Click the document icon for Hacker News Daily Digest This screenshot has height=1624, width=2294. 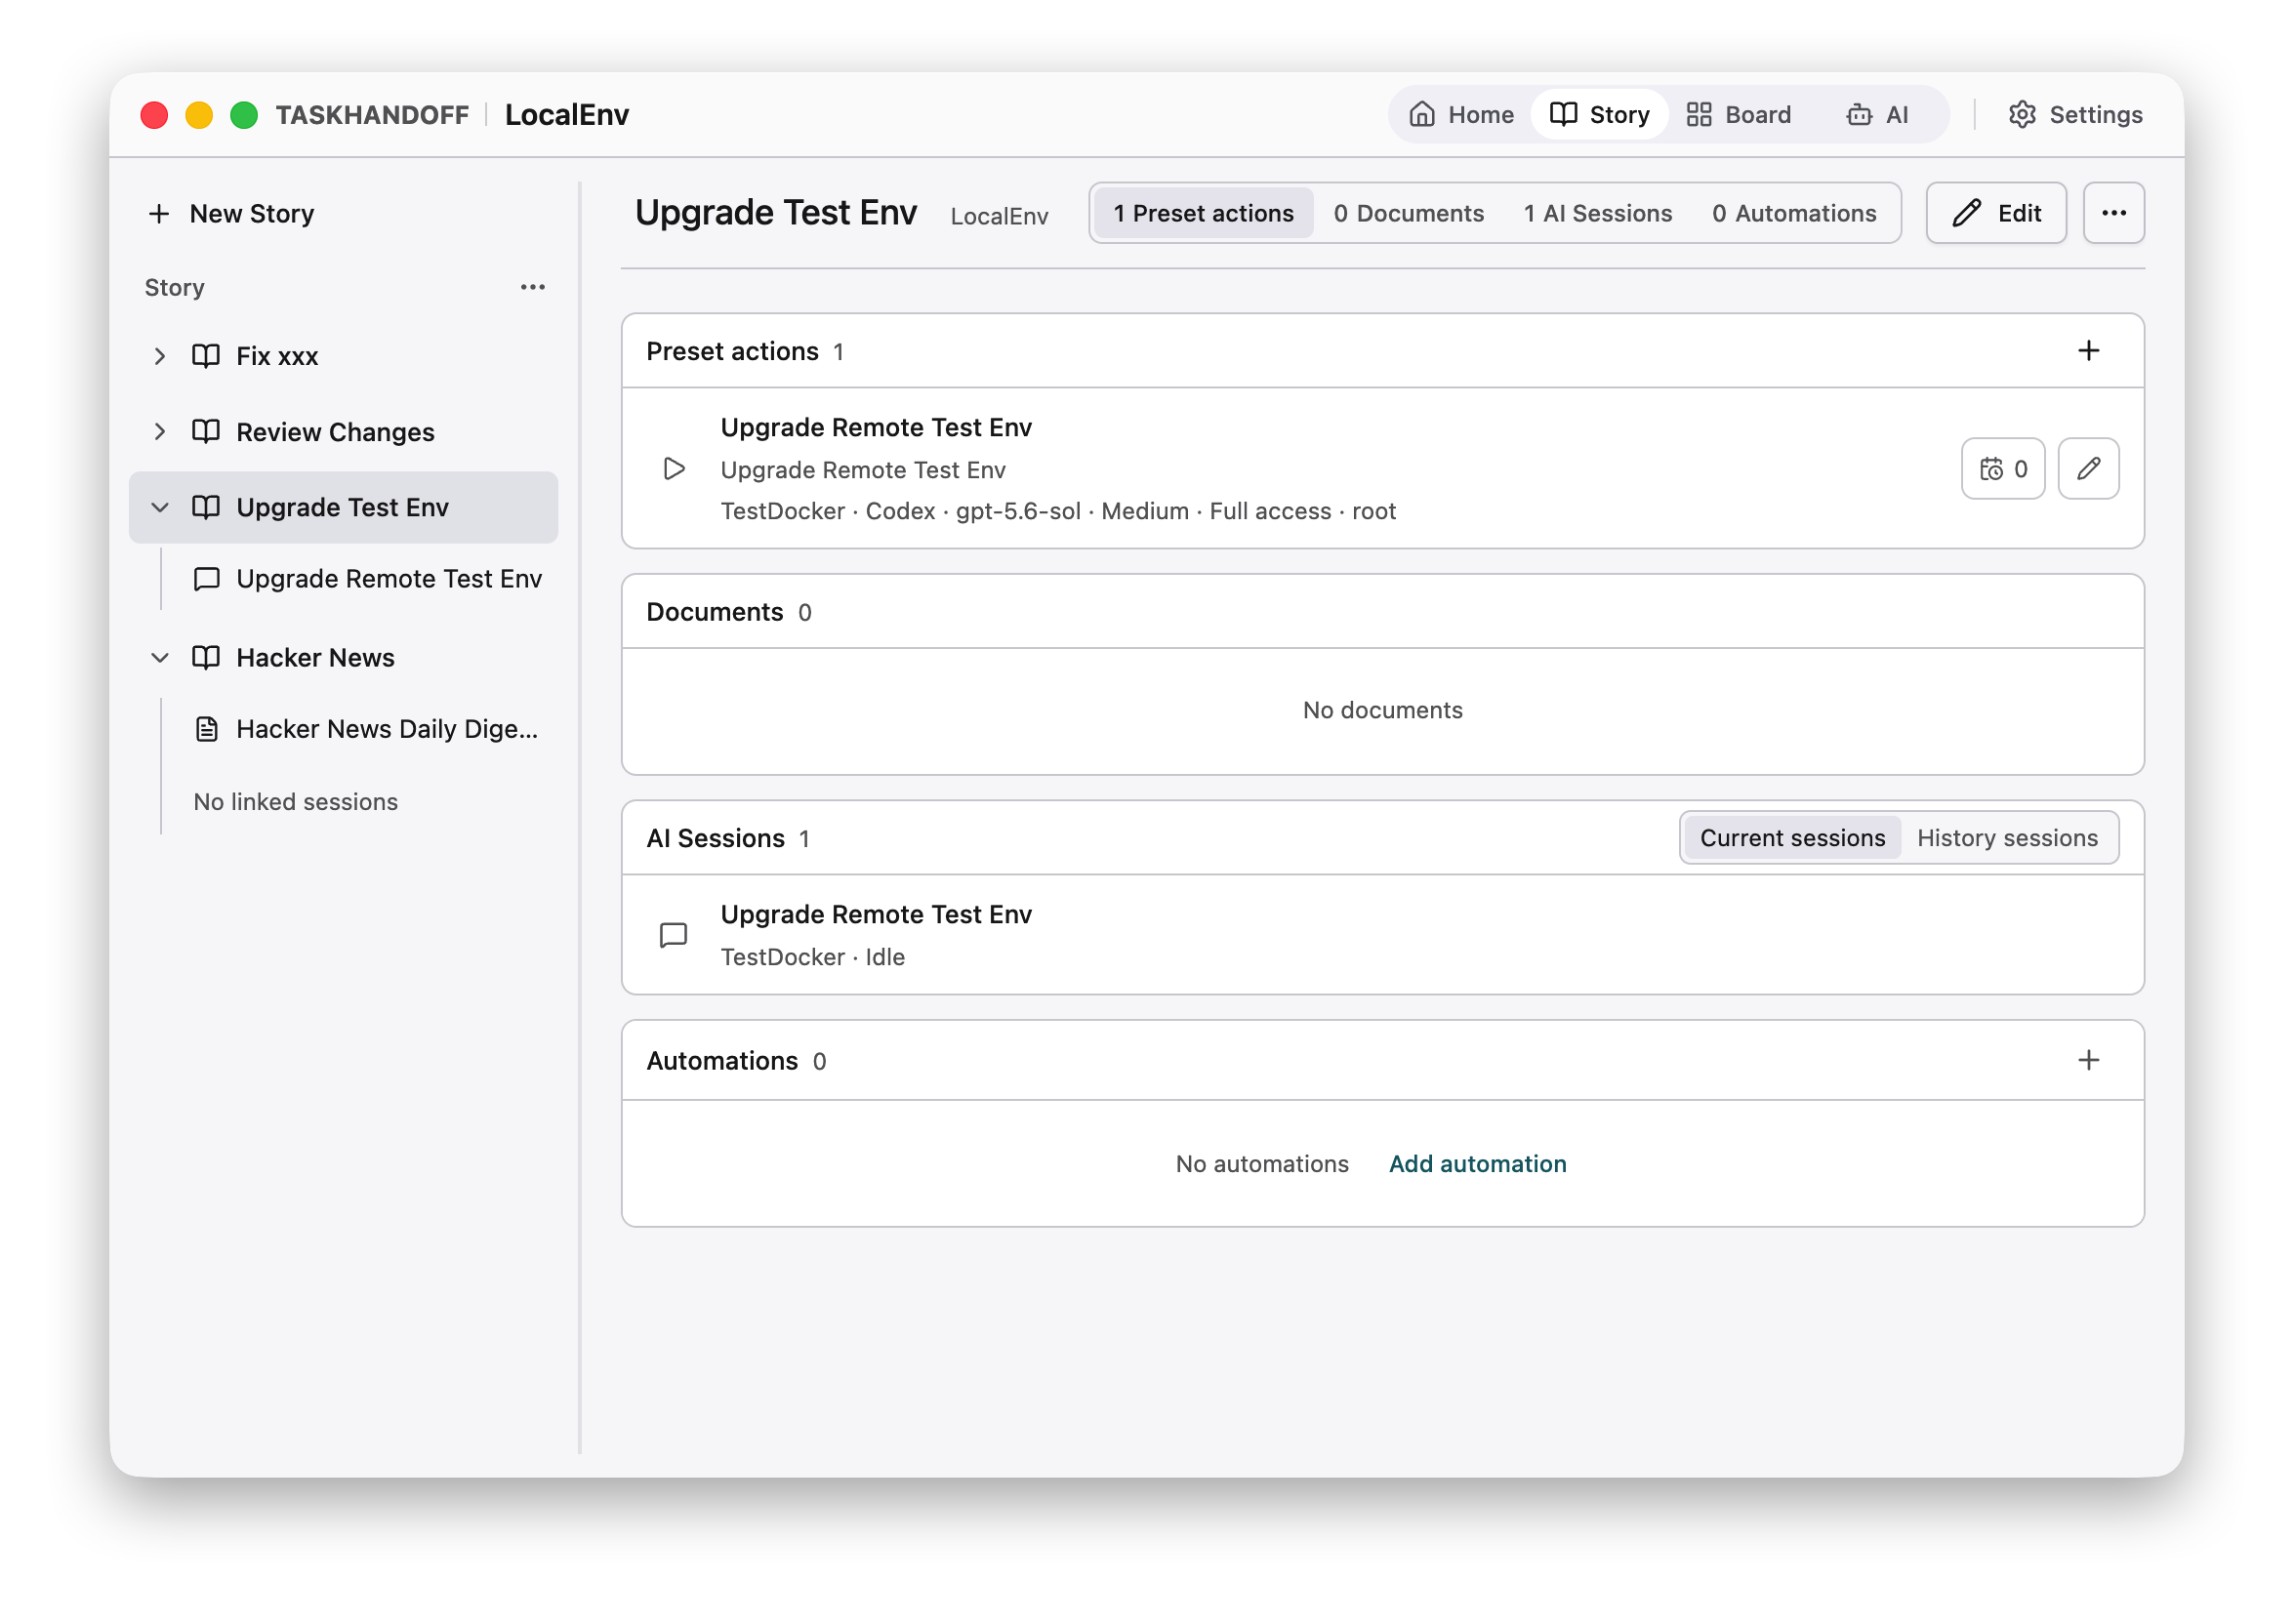206,729
